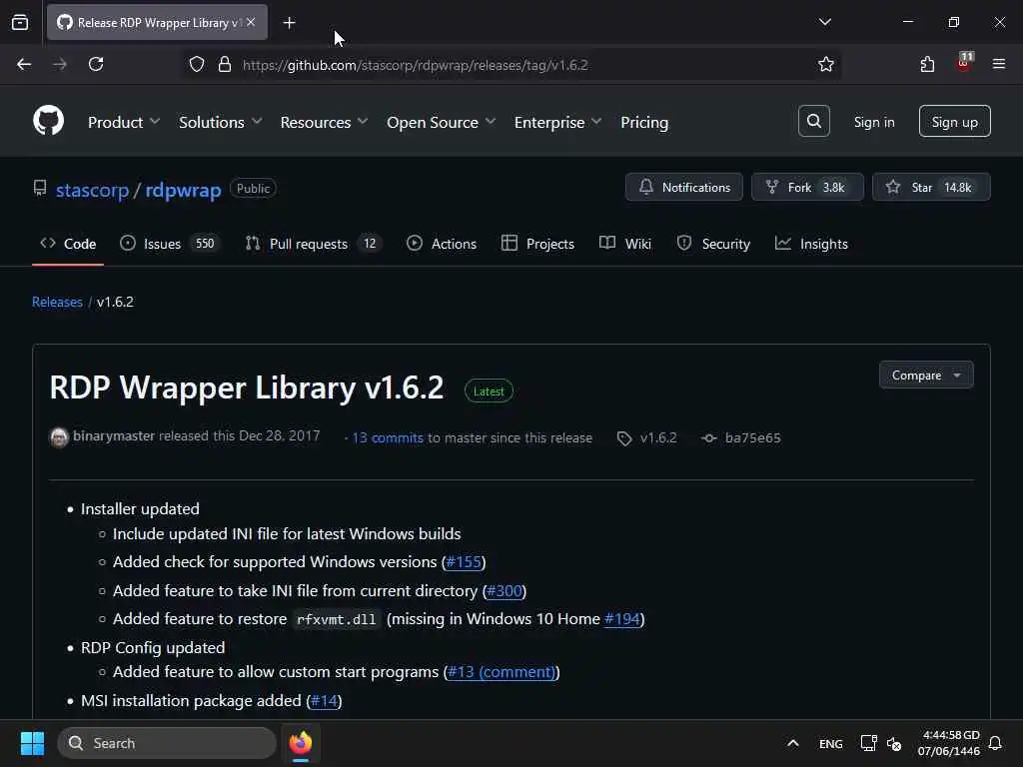
Task: Open issue #14 link
Action: point(324,700)
